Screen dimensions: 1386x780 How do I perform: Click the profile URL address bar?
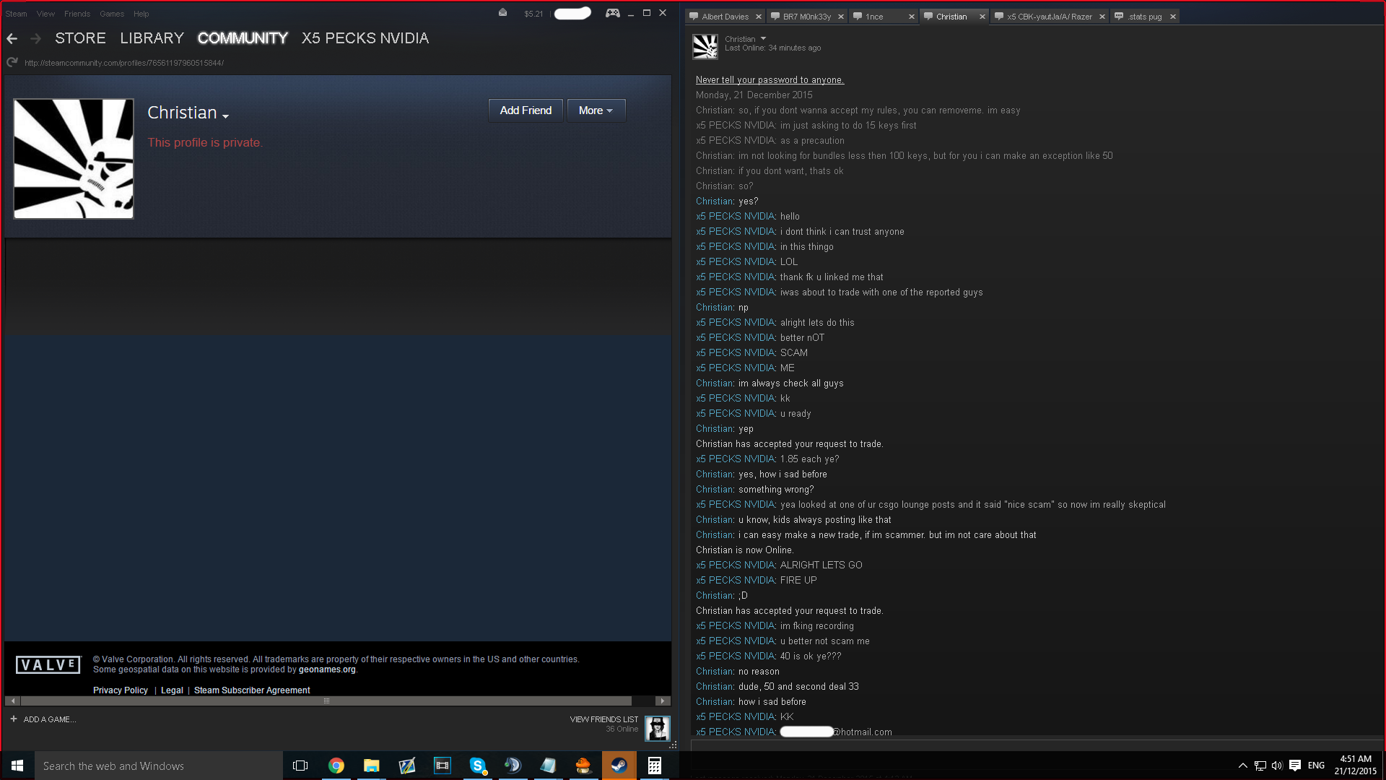coord(124,63)
